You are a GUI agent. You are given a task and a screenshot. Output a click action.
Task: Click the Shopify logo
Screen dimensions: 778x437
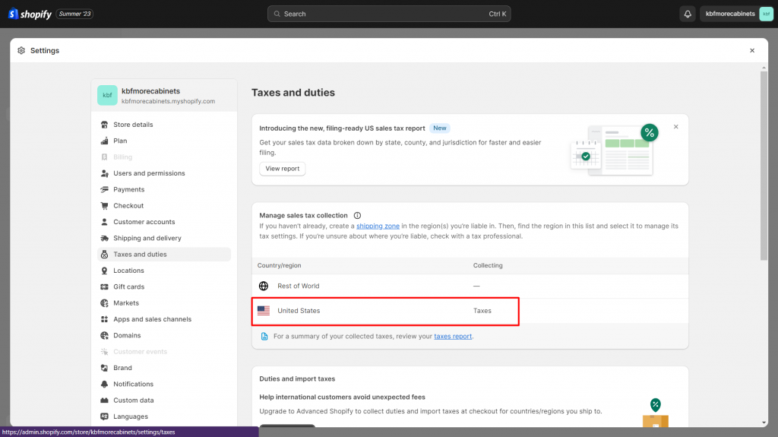click(30, 14)
